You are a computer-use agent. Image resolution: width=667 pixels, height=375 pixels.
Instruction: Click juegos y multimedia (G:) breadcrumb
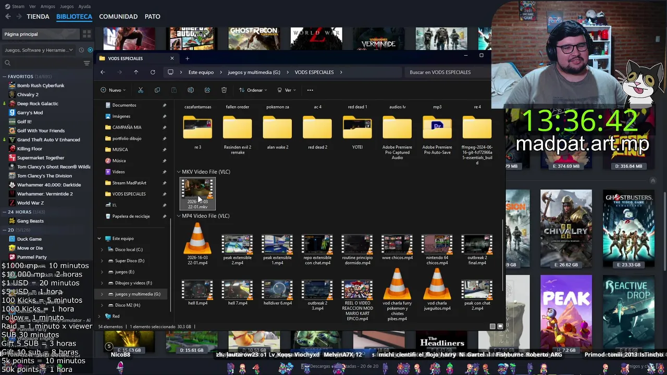[x=254, y=72]
